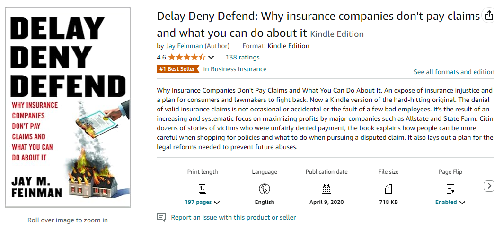Click the file size document icon
The image size is (494, 228).
[x=388, y=189]
